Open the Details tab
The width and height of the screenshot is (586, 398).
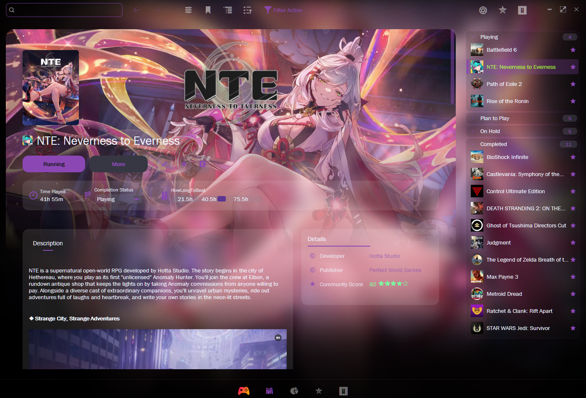pyautogui.click(x=317, y=239)
